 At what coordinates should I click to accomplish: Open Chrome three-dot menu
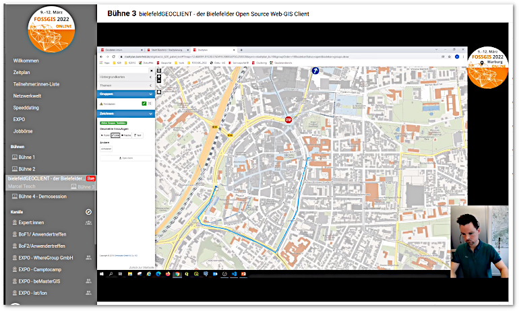coord(464,57)
